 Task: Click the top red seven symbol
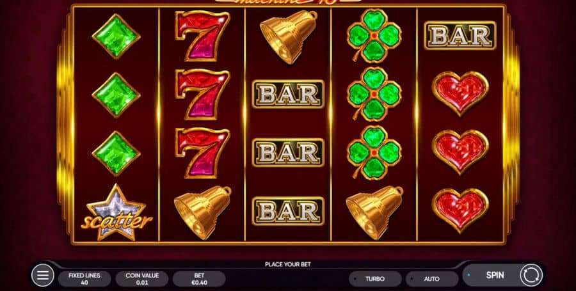[x=202, y=36]
